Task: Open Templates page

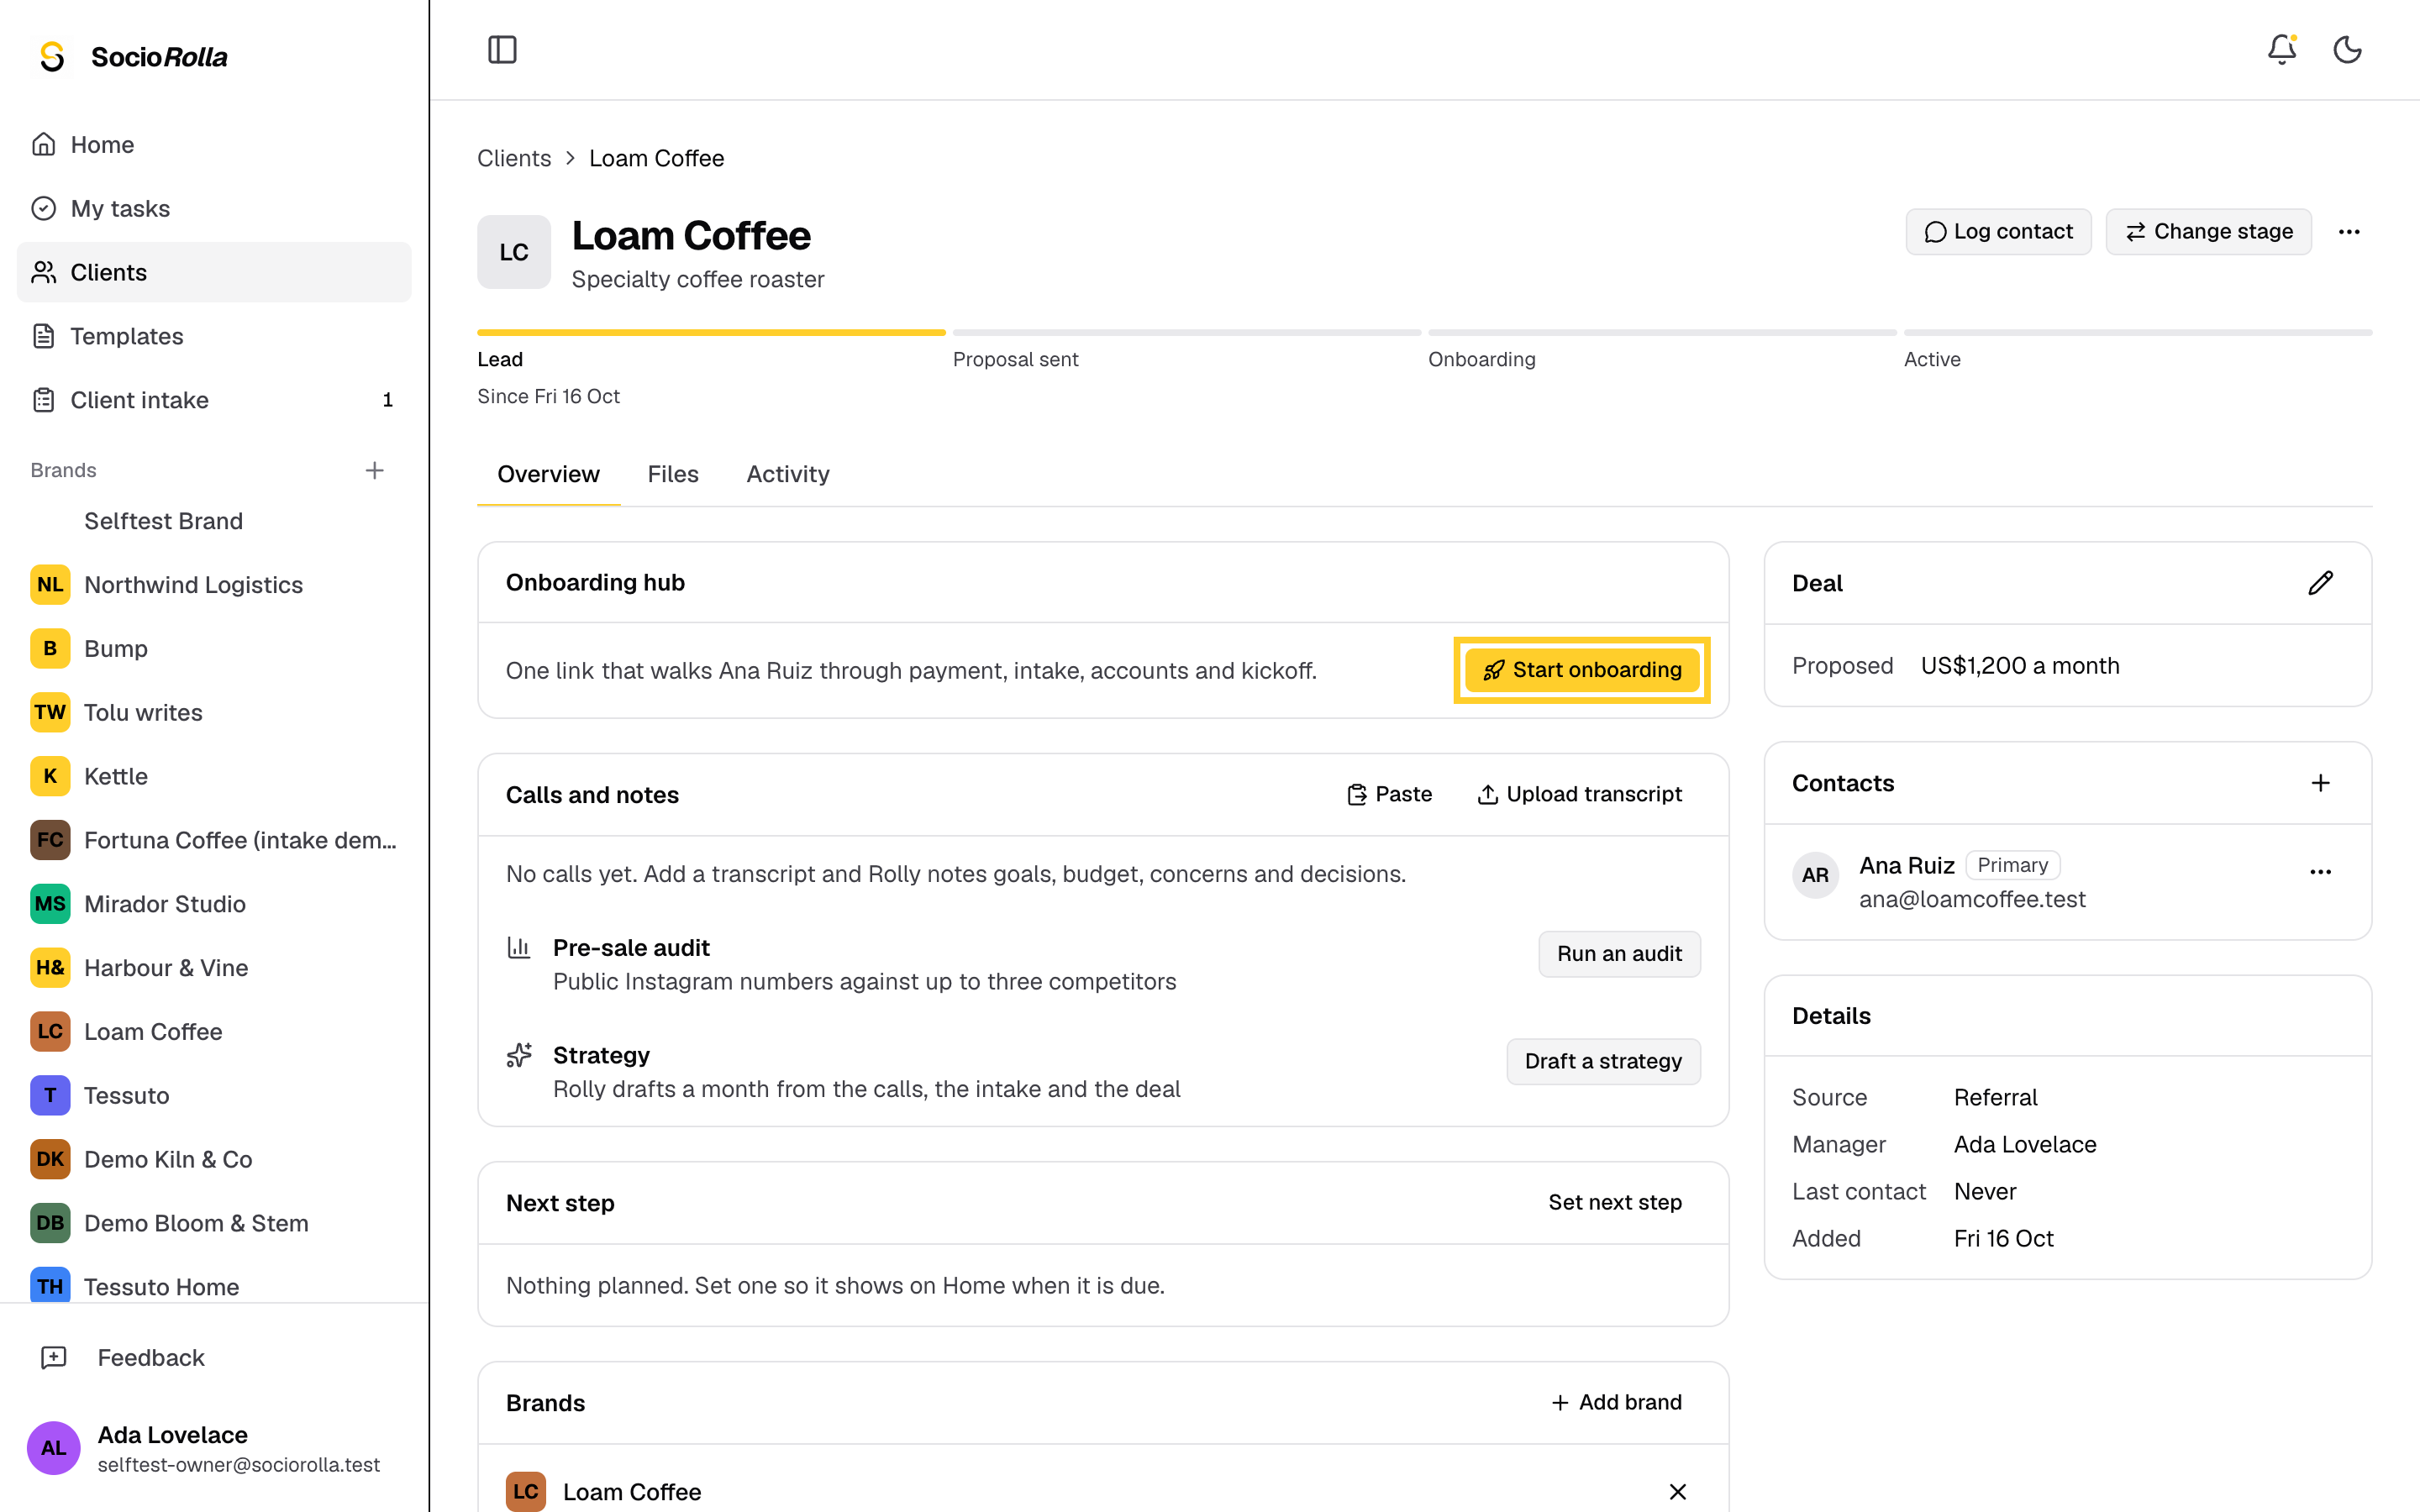Action: 214,336
